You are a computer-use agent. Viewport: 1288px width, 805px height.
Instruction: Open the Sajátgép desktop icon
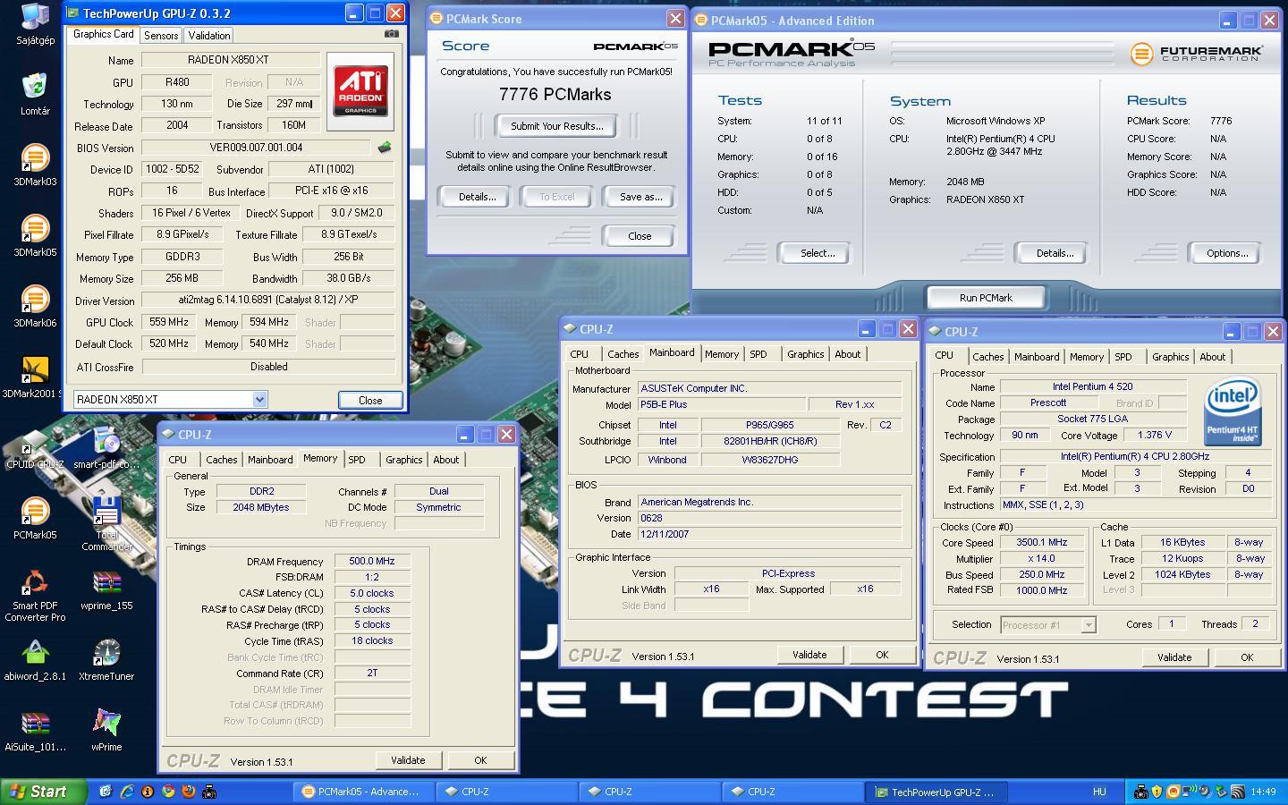(x=35, y=24)
